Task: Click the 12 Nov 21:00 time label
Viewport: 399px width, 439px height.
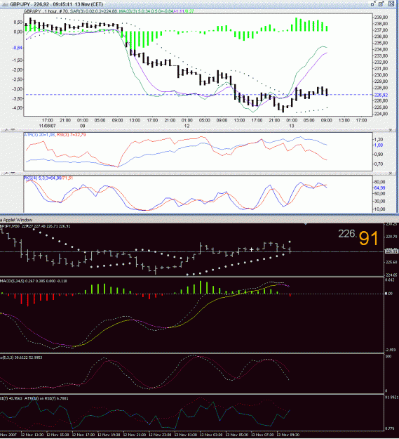Action: tap(136, 435)
